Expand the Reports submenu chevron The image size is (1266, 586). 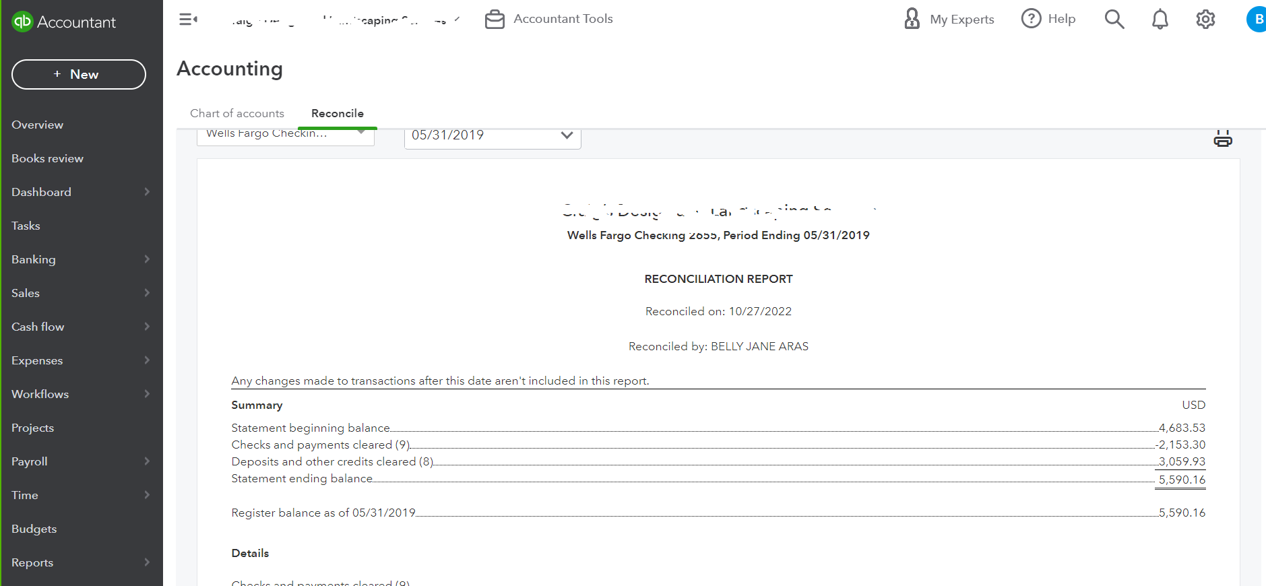coord(147,562)
